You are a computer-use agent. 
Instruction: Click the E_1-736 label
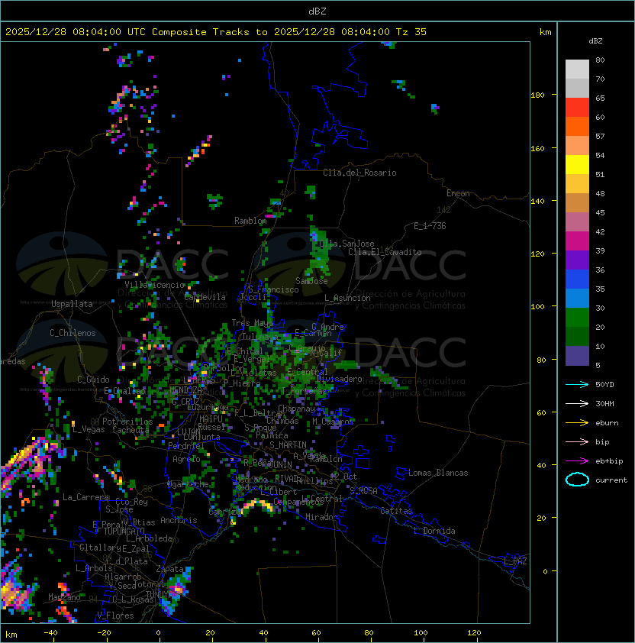[430, 226]
